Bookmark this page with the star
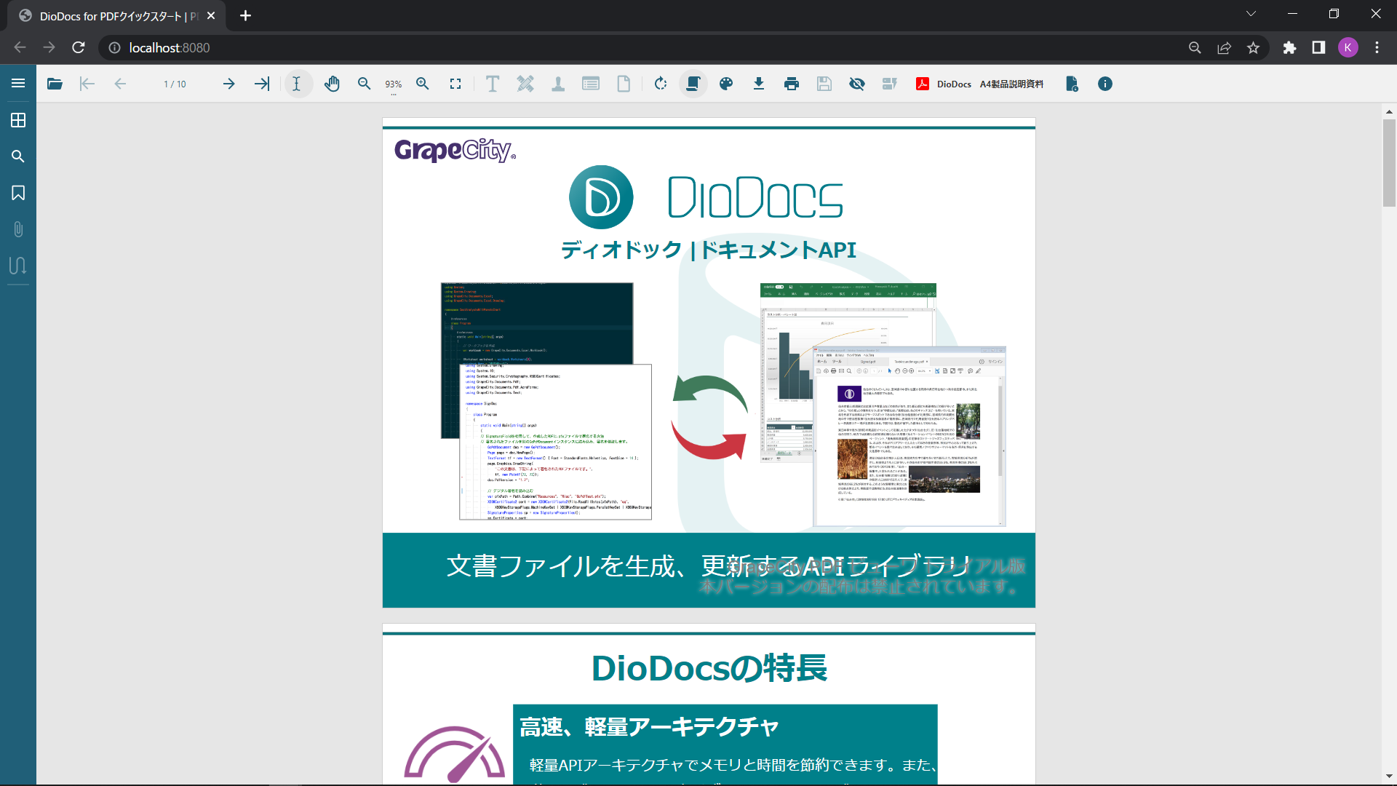Image resolution: width=1397 pixels, height=786 pixels. point(1253,47)
